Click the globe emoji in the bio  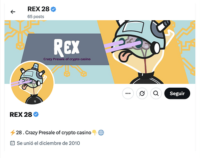point(101,132)
